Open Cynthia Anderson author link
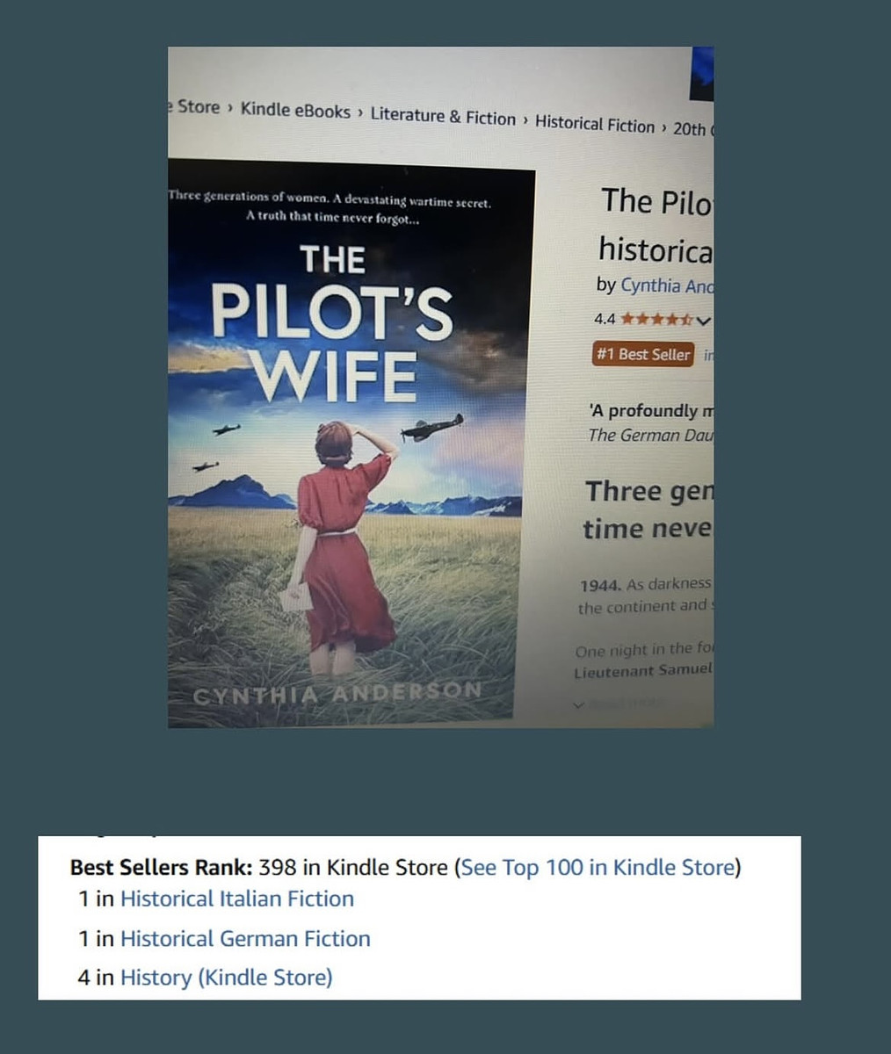Image resolution: width=891 pixels, height=1054 pixels. [x=667, y=285]
